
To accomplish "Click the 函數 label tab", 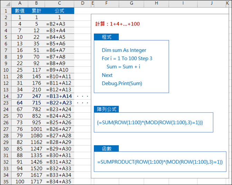I will [106, 149].
